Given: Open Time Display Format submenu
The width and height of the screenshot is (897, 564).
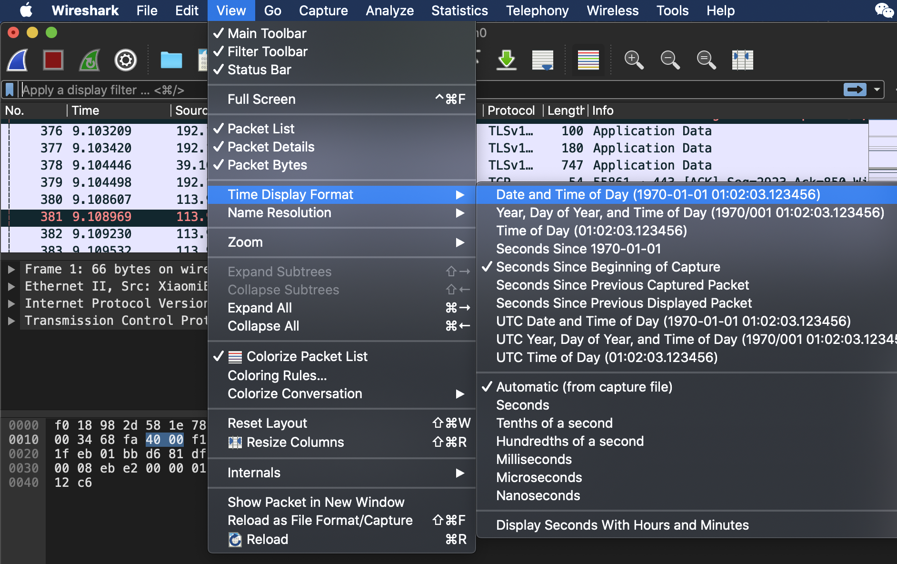Looking at the screenshot, I should [x=342, y=194].
